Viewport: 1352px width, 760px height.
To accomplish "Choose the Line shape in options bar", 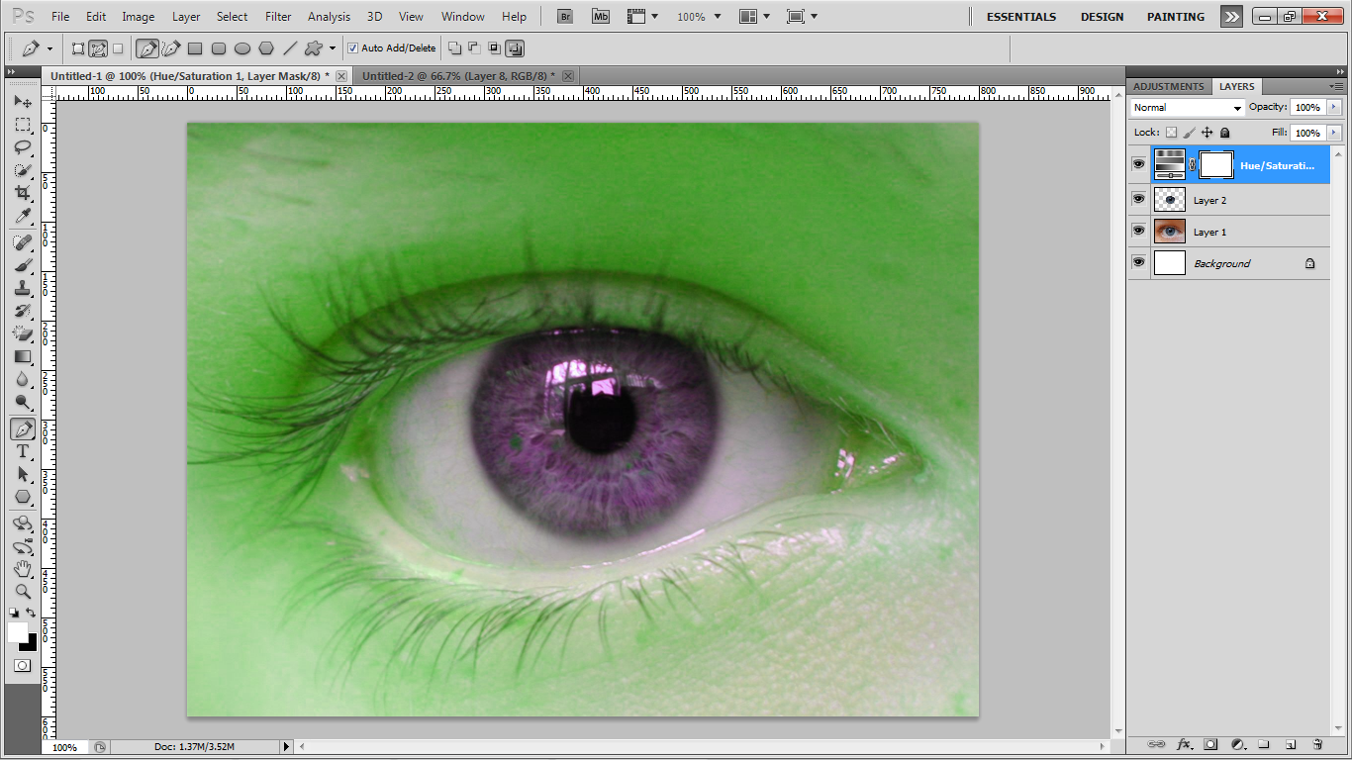I will tap(290, 47).
